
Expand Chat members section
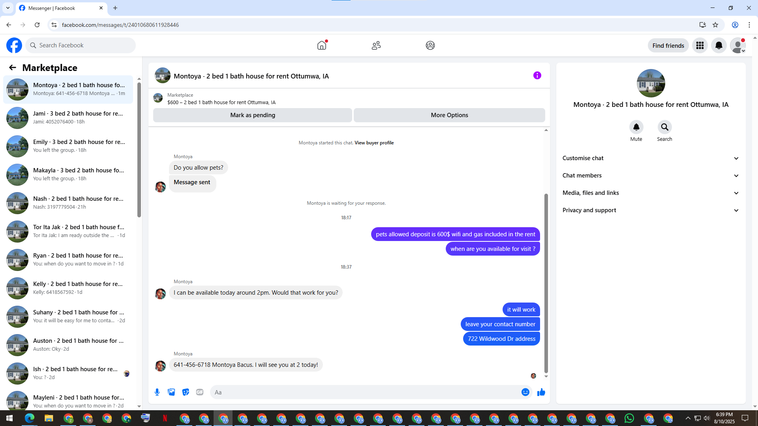[x=650, y=176]
